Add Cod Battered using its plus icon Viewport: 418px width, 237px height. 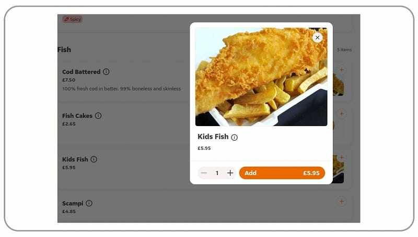[342, 70]
